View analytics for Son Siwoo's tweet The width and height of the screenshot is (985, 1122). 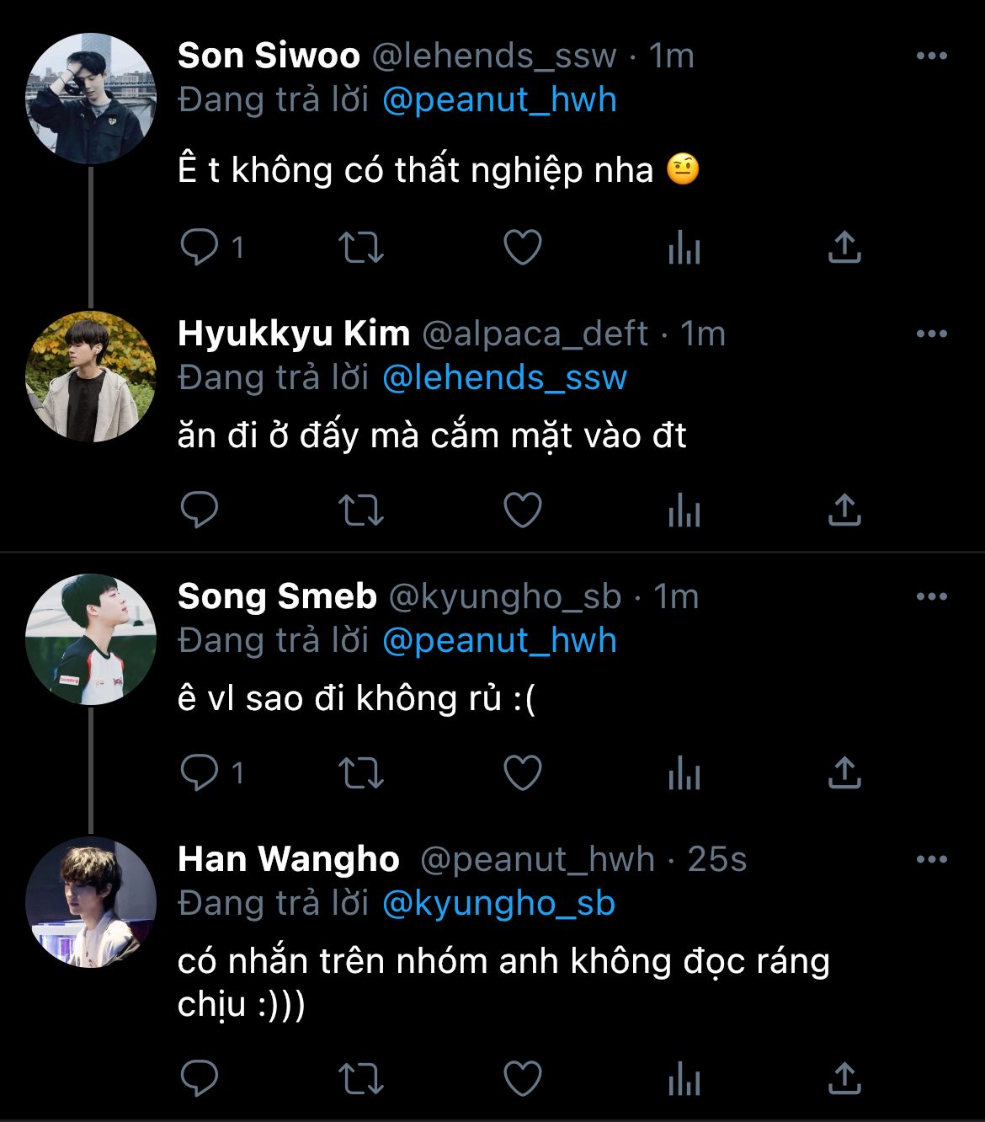coord(684,248)
